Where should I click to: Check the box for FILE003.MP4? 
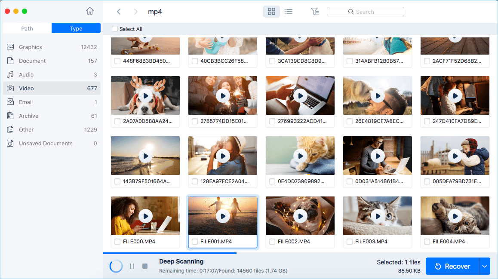tap(350, 242)
